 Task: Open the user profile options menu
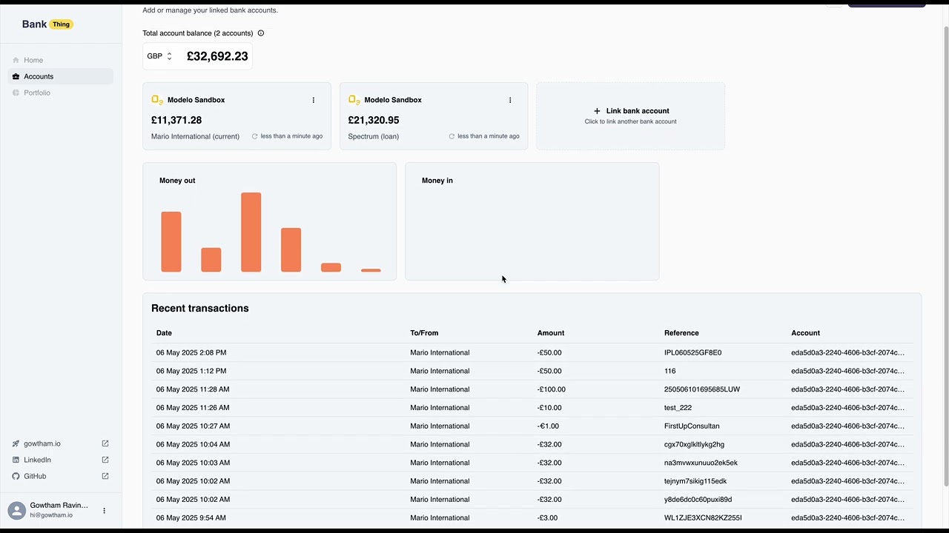104,511
